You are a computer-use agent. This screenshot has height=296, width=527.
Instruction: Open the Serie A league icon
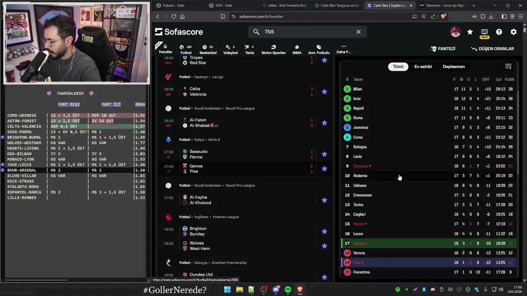coord(168,140)
